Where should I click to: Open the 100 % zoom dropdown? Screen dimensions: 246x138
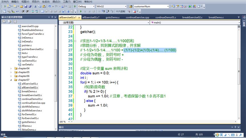coord(69,122)
